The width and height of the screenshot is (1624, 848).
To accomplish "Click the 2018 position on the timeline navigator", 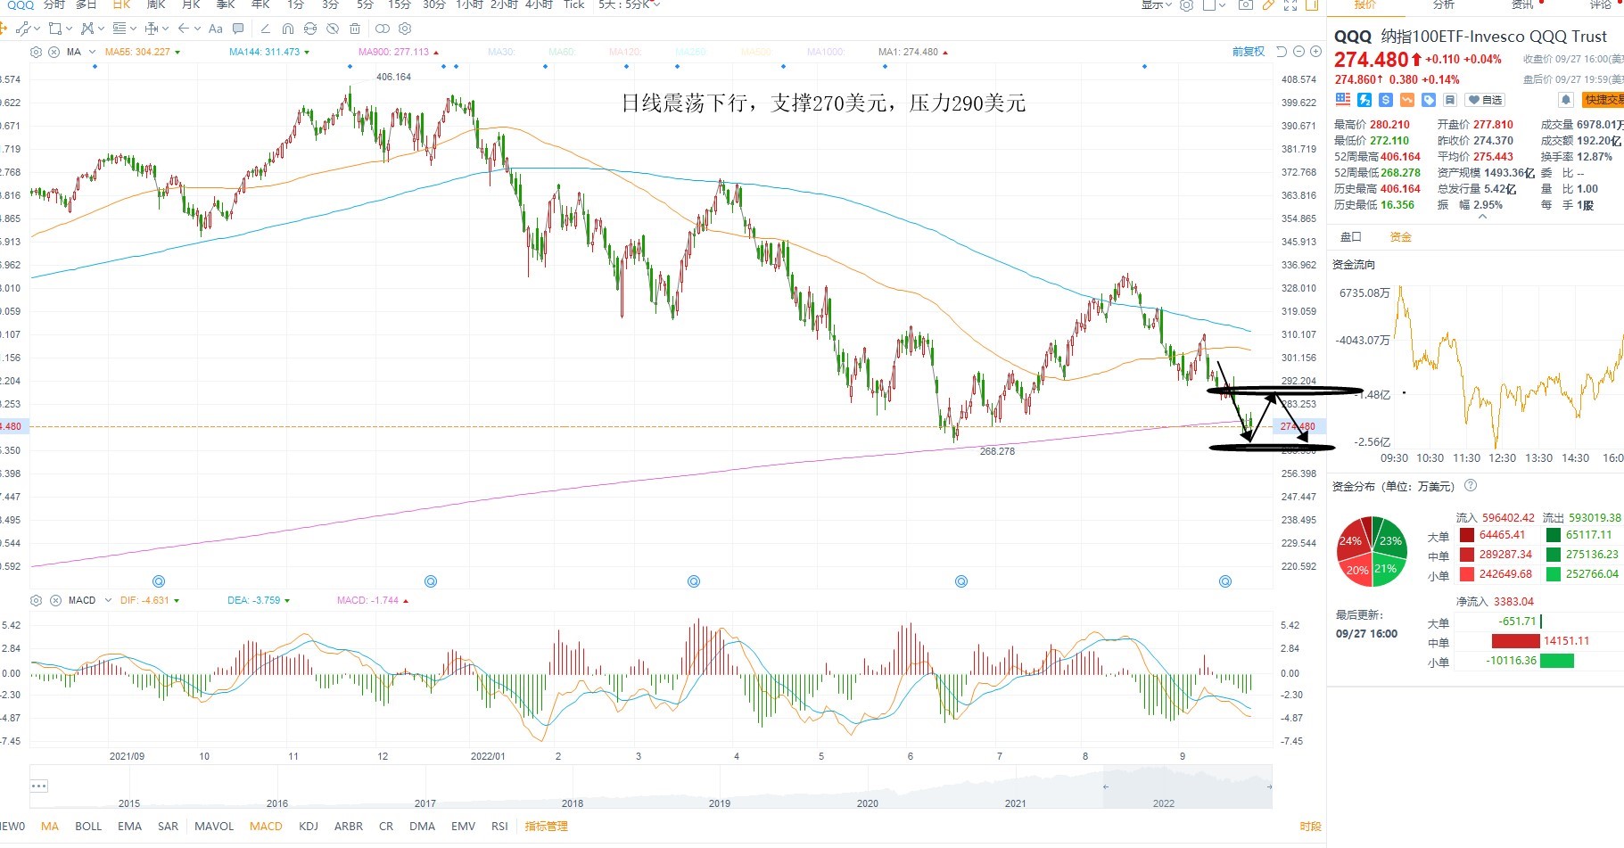I will coord(573,803).
